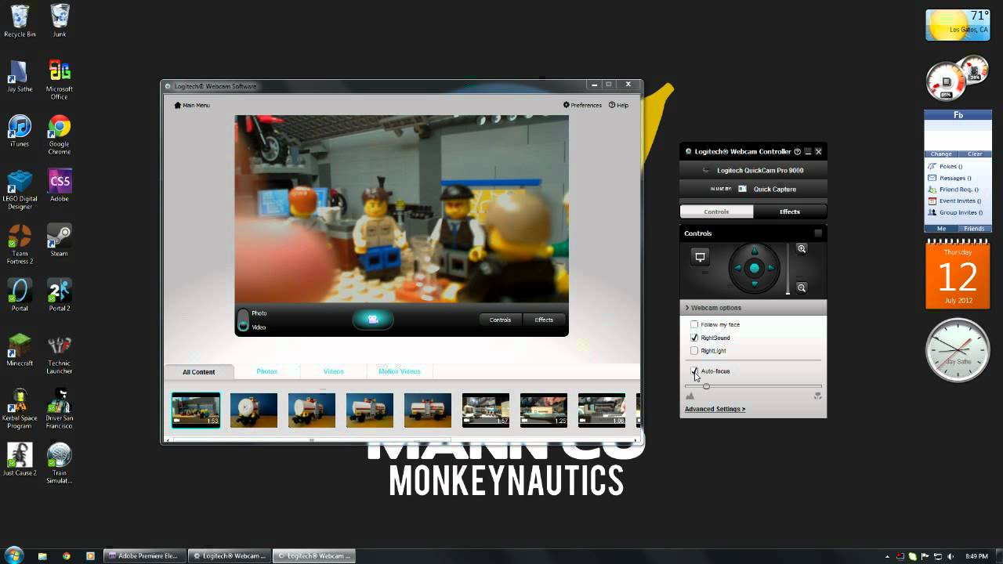Switch the Photo/Video mode toggle

(x=243, y=320)
